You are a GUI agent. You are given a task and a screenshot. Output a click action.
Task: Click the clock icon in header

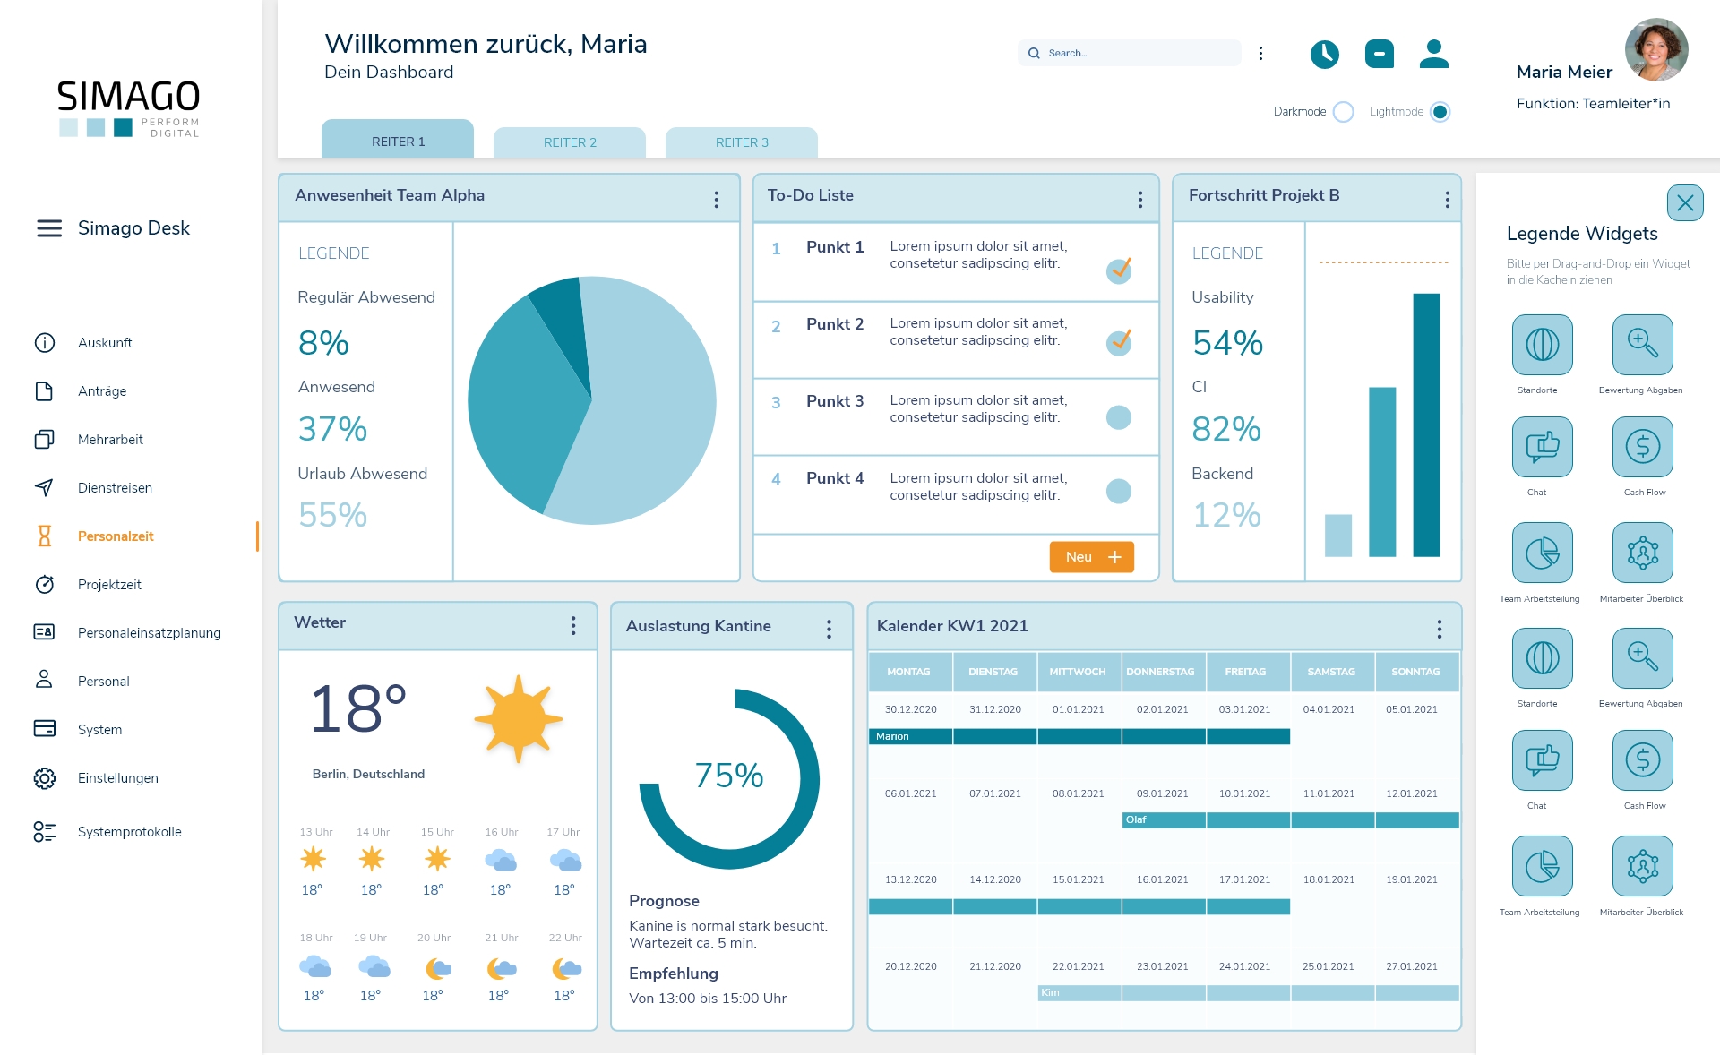(x=1324, y=55)
